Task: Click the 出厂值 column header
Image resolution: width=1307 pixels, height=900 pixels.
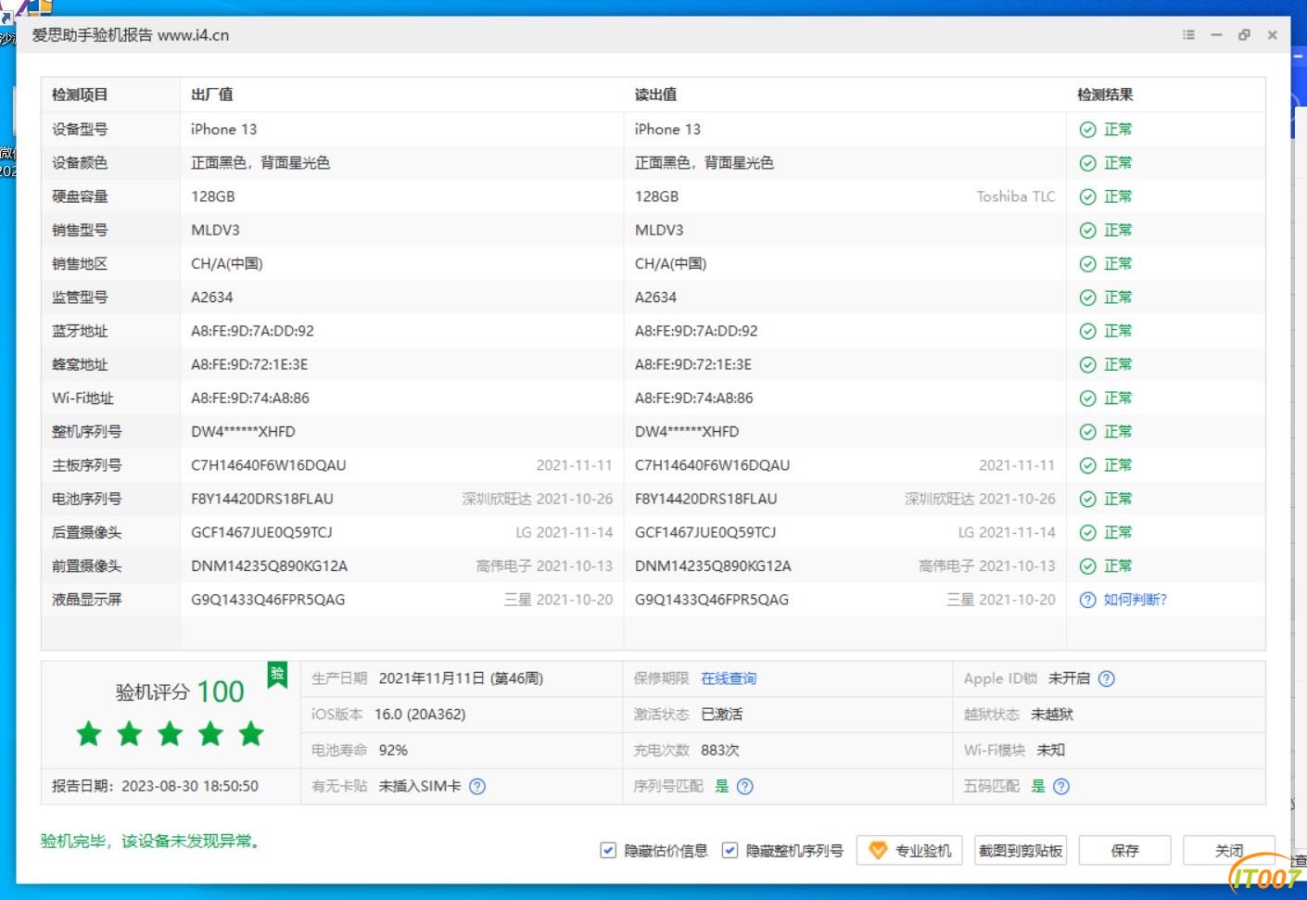Action: pos(212,95)
